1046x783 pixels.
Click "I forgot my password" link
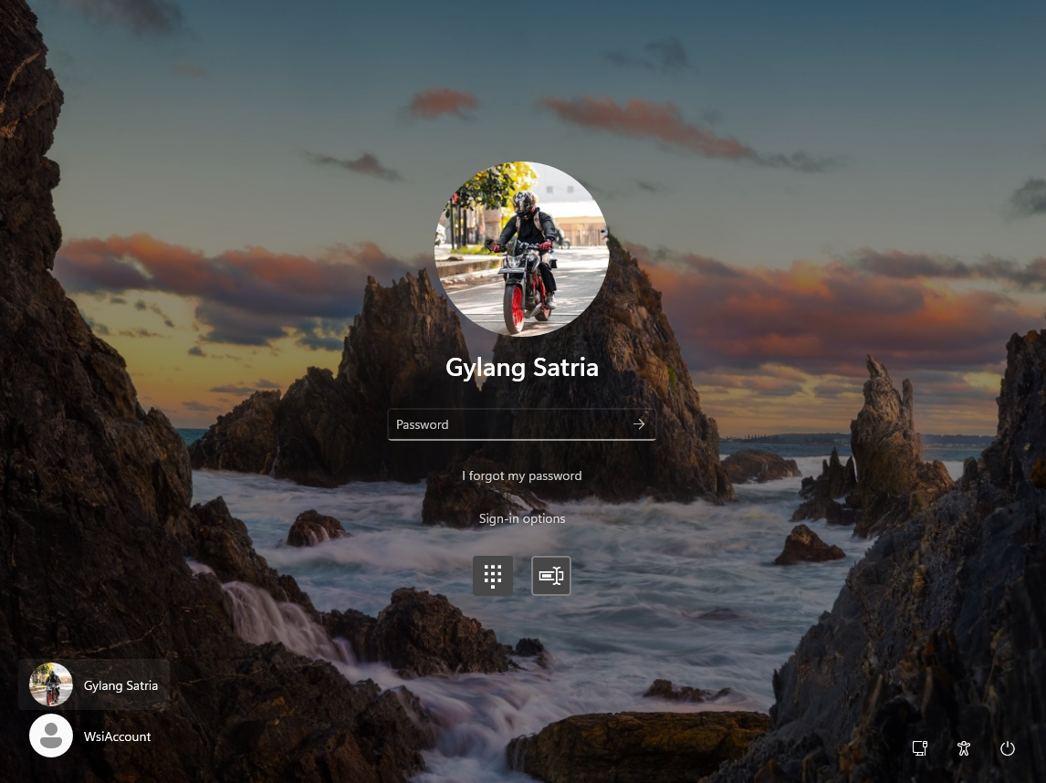click(521, 475)
